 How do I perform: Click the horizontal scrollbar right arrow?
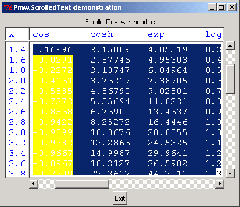click(219, 184)
